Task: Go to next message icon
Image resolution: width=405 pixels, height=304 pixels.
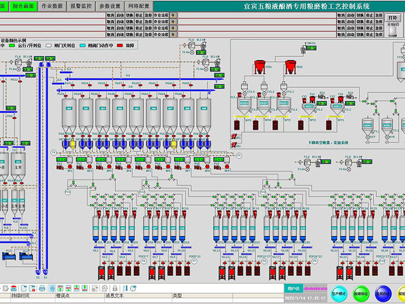Action: (76, 288)
